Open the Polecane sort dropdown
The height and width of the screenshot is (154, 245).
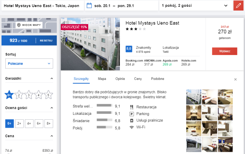point(29,64)
